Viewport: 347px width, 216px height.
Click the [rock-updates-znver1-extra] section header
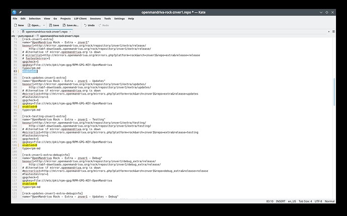coord(44,77)
